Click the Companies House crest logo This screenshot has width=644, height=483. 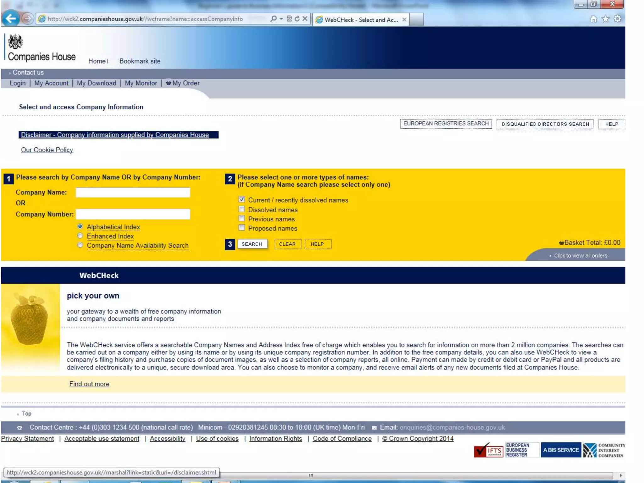click(x=15, y=42)
